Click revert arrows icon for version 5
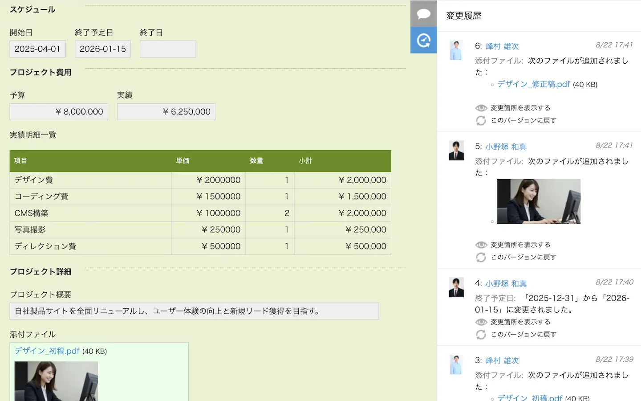Viewport: 641px width, 401px height. (481, 257)
